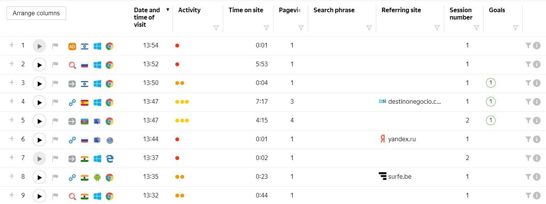Filter by visit 7 using row funnel
This screenshot has width=546, height=204.
(528, 158)
